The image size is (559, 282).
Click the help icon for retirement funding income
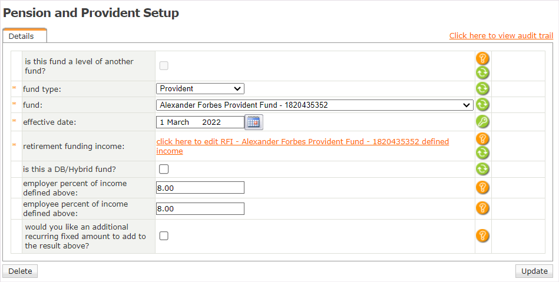point(482,139)
